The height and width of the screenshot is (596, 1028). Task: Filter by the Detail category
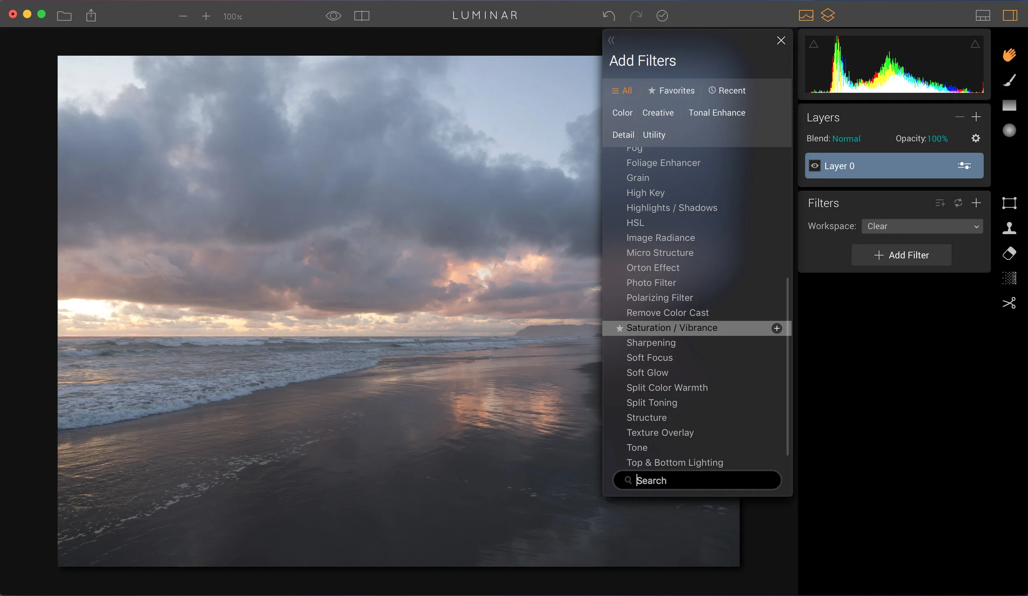[623, 135]
